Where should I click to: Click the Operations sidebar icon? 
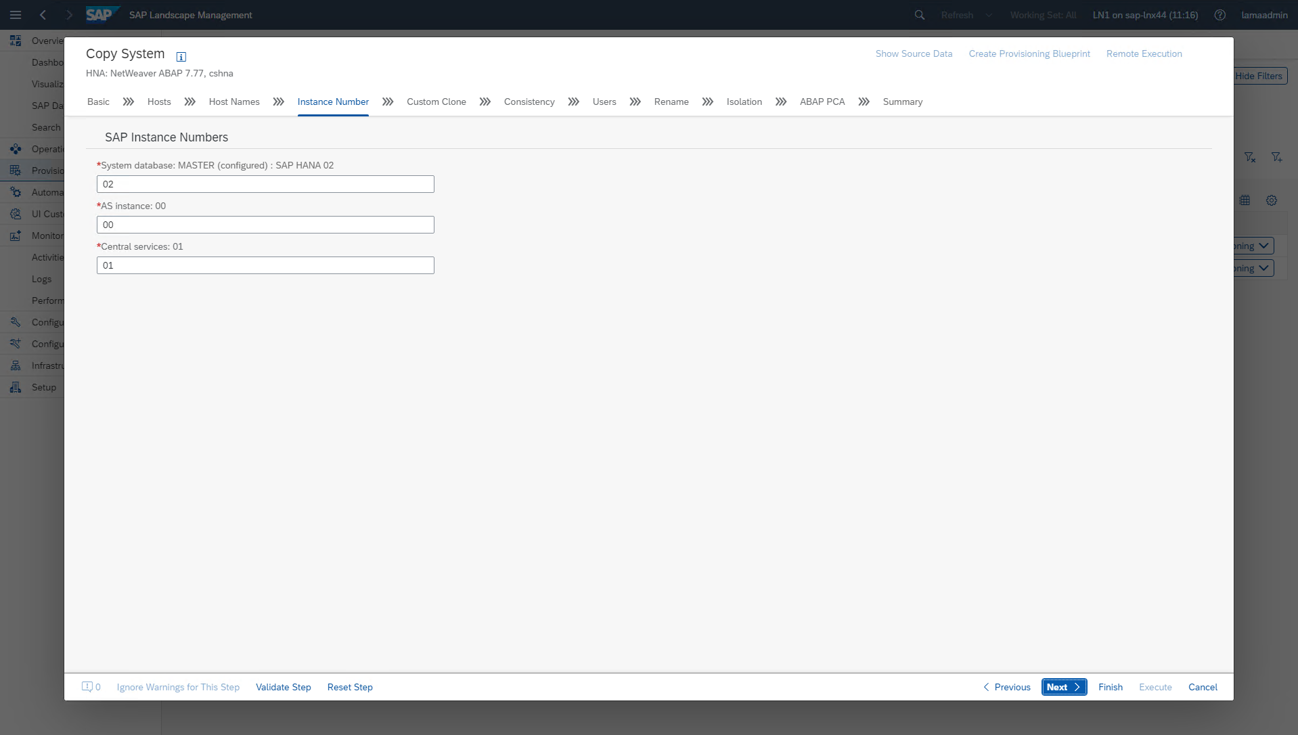click(x=16, y=149)
